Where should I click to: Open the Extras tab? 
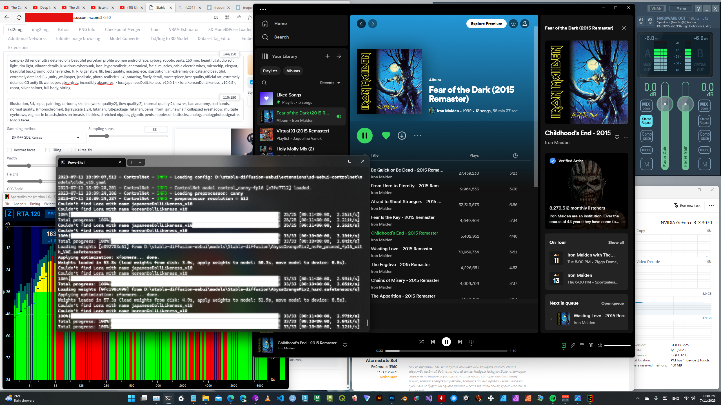(x=63, y=29)
